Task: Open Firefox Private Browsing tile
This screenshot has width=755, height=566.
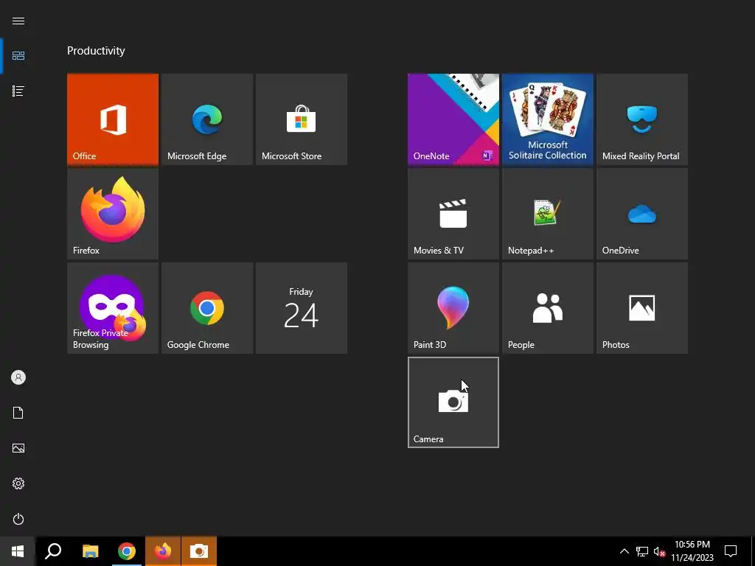Action: (113, 308)
